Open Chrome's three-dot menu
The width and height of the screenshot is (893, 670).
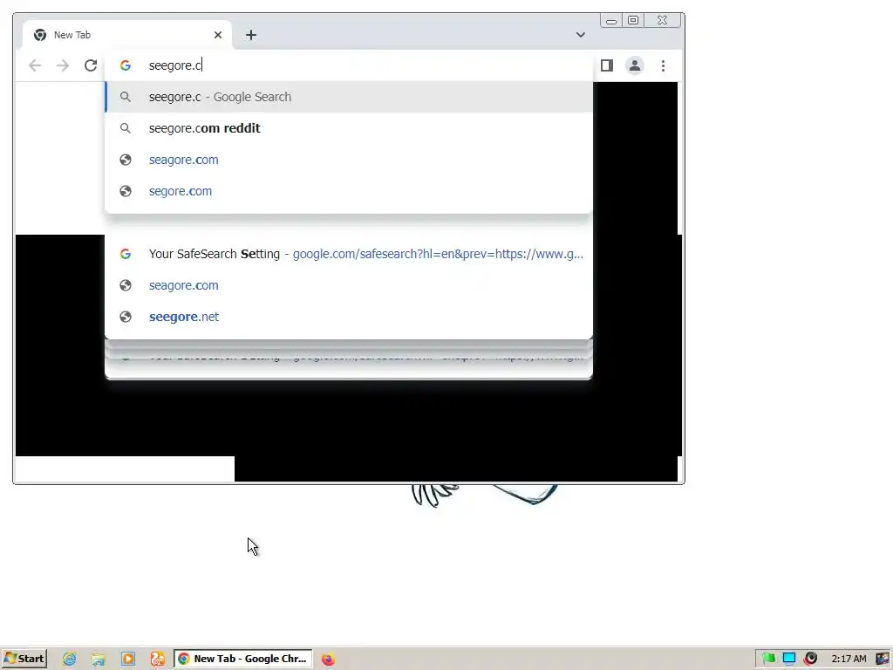click(663, 65)
